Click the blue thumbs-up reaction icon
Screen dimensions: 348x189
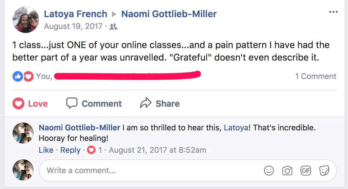[x=18, y=76]
